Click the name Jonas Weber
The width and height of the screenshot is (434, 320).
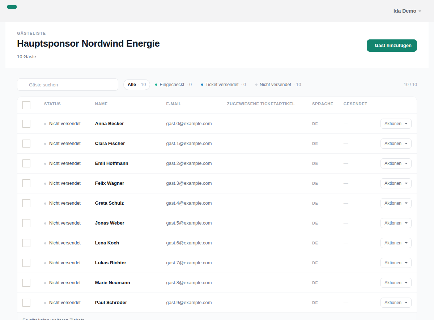(x=110, y=223)
